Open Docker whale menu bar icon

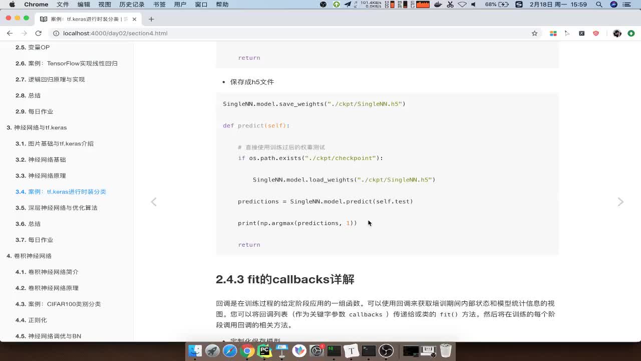pos(438,5)
